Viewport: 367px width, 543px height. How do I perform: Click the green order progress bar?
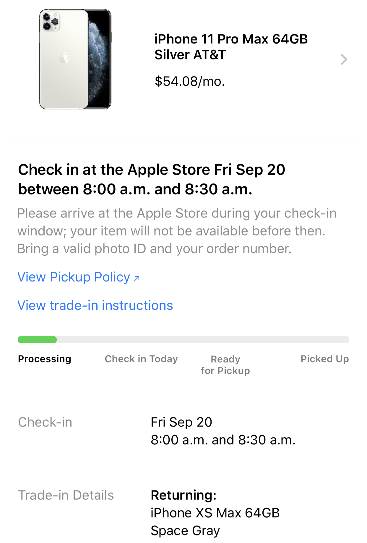click(x=37, y=340)
